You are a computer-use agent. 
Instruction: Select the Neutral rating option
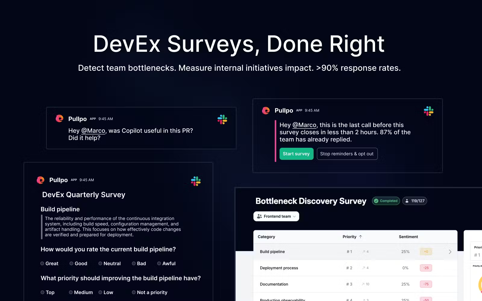point(100,263)
